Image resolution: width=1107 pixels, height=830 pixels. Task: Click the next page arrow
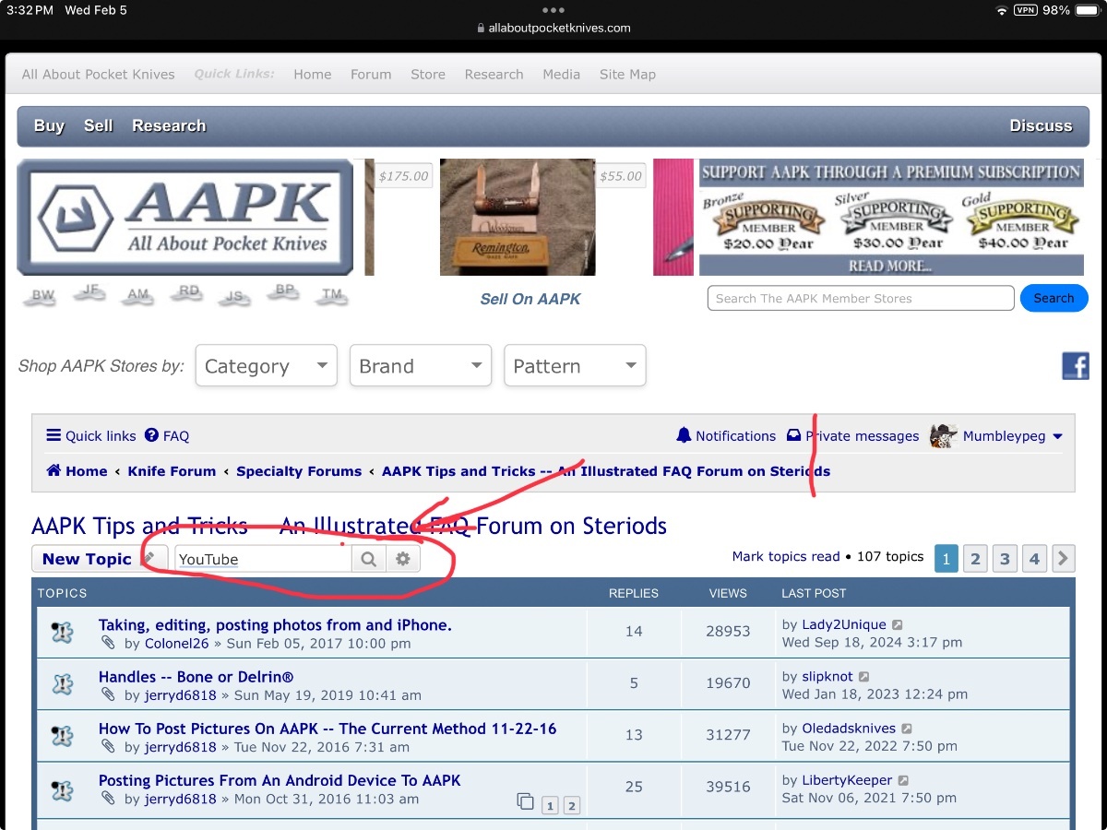click(1063, 558)
